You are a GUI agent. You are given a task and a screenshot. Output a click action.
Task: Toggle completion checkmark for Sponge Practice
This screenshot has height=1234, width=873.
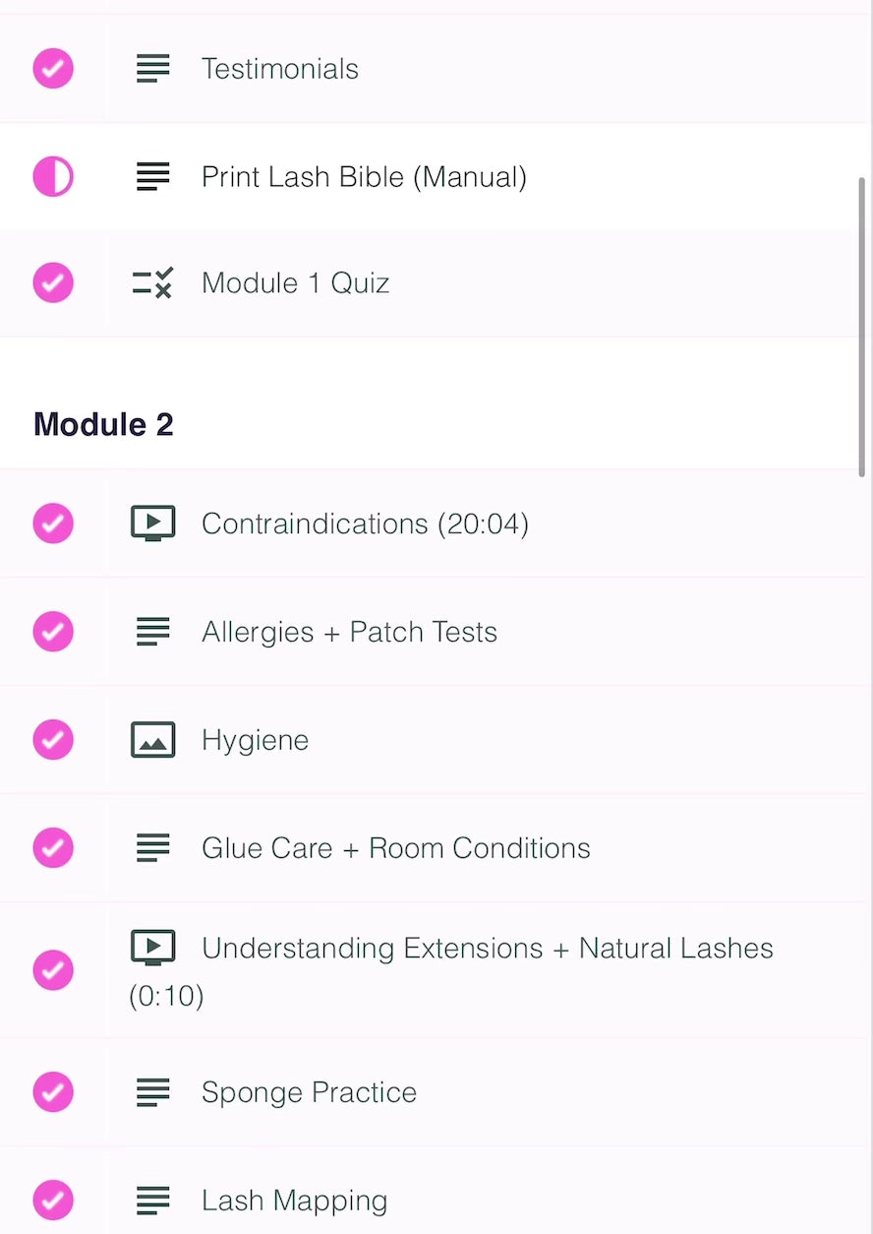point(53,1092)
